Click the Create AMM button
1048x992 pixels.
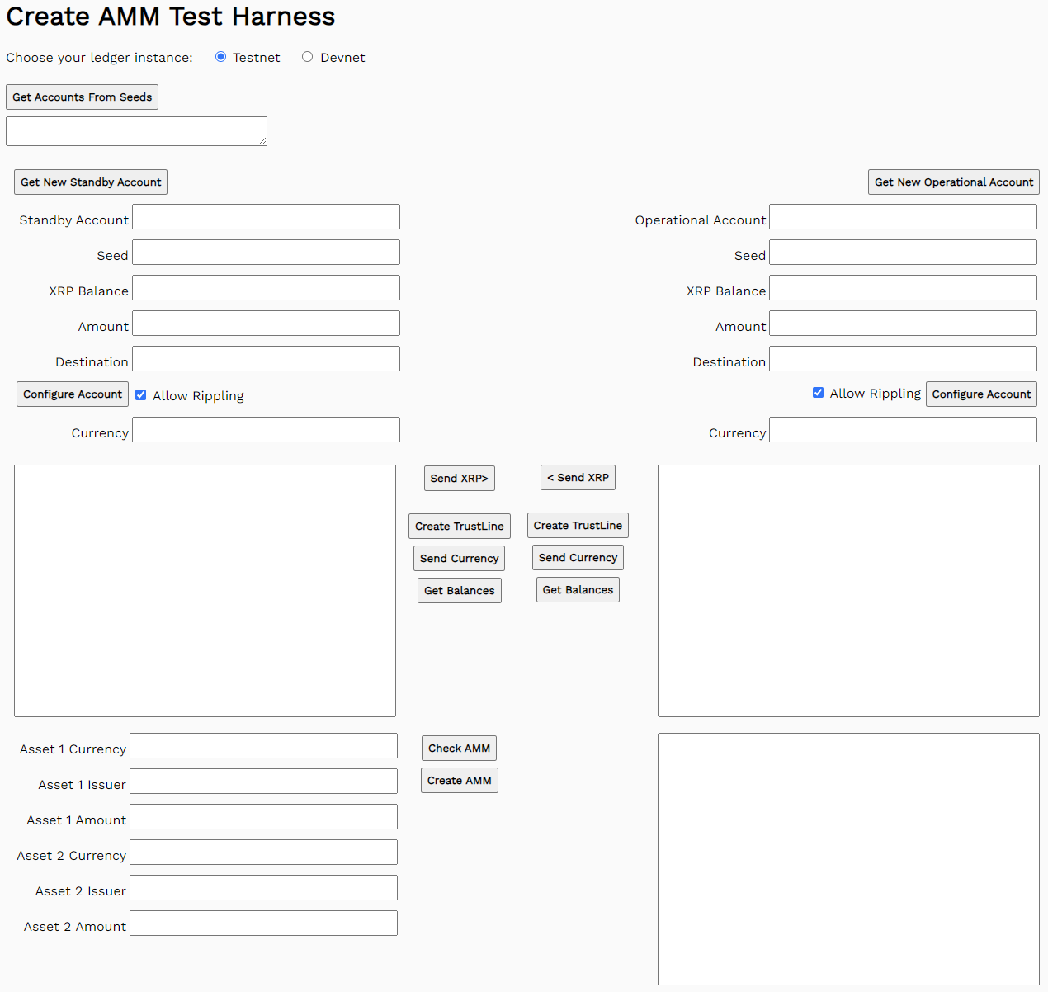point(459,780)
